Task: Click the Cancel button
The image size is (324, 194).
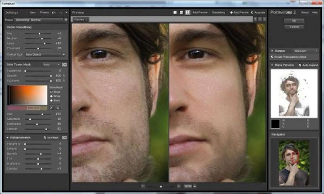Action: [x=294, y=27]
